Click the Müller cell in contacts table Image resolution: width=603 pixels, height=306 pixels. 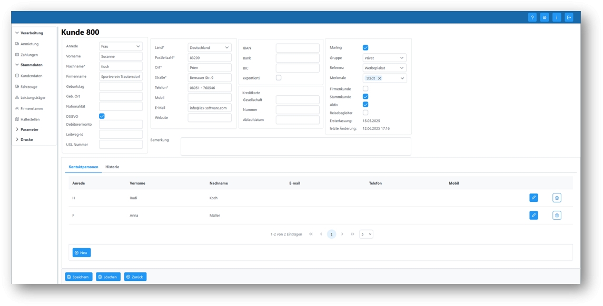coord(214,216)
